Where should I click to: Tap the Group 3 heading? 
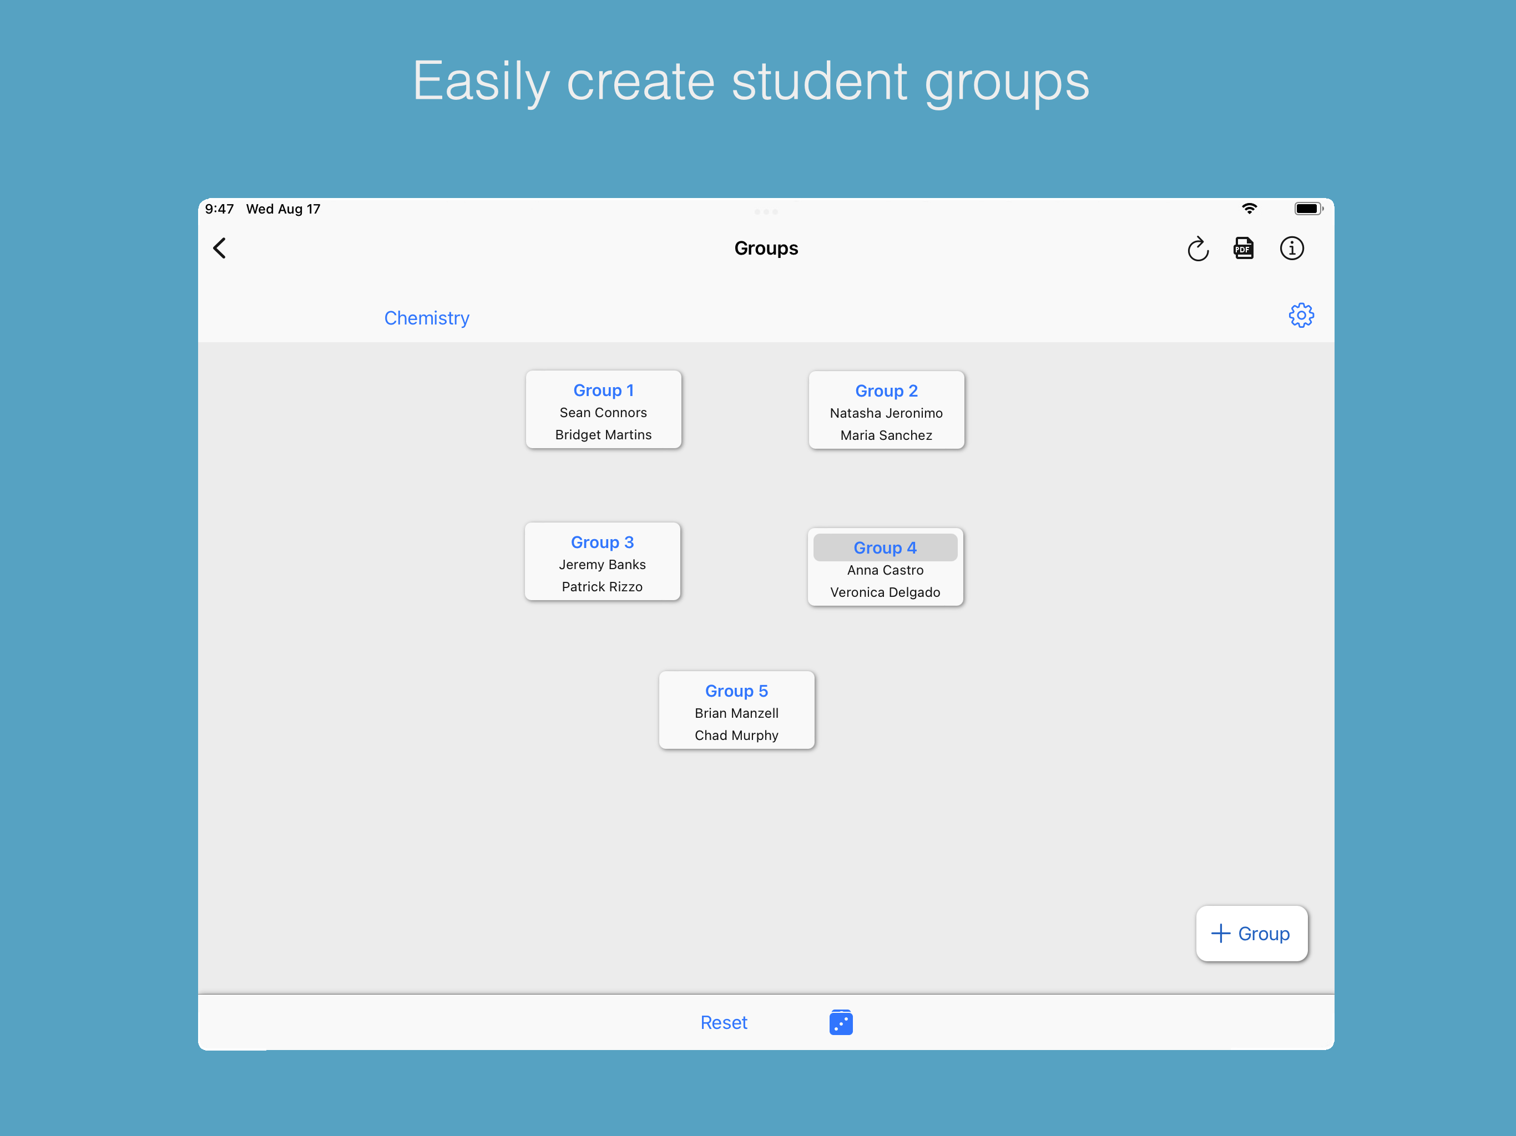tap(602, 542)
